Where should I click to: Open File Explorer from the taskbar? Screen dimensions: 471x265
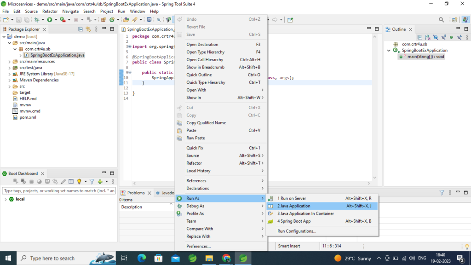[x=209, y=258]
